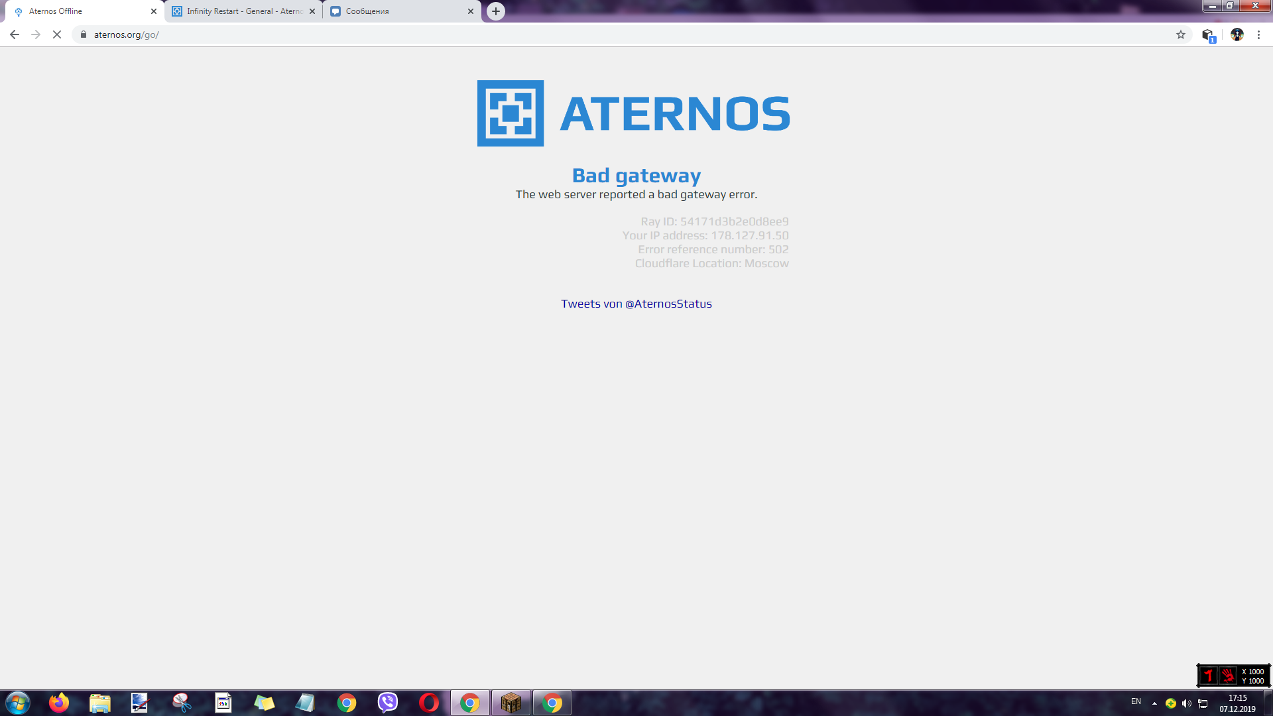
Task: Stop loading the Aternos page
Action: coord(57,34)
